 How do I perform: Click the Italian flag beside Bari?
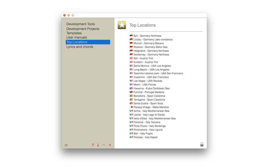point(131,133)
